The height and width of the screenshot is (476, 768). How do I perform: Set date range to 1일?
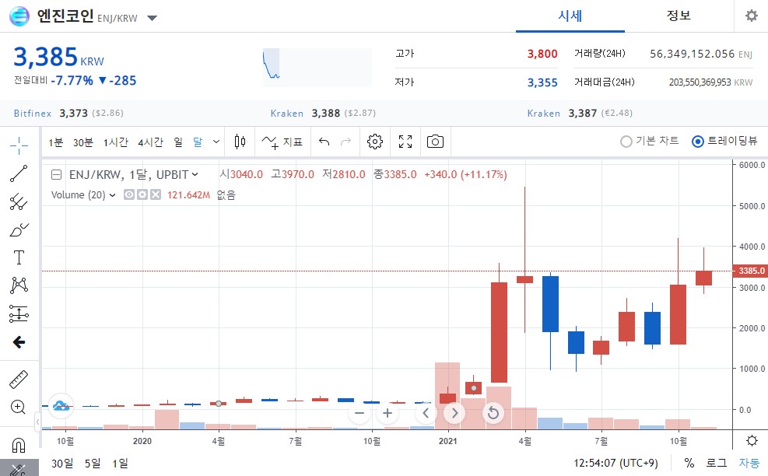(x=120, y=464)
